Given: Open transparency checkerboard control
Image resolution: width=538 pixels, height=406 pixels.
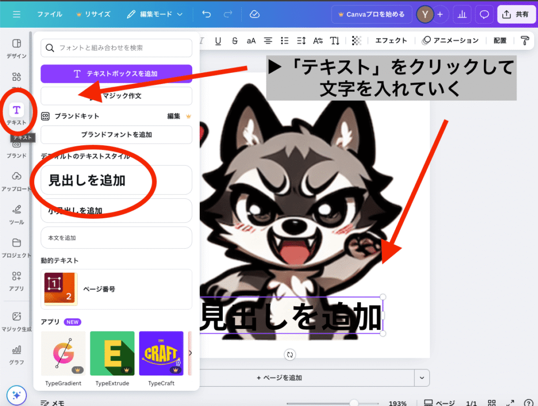Looking at the screenshot, I should point(357,41).
